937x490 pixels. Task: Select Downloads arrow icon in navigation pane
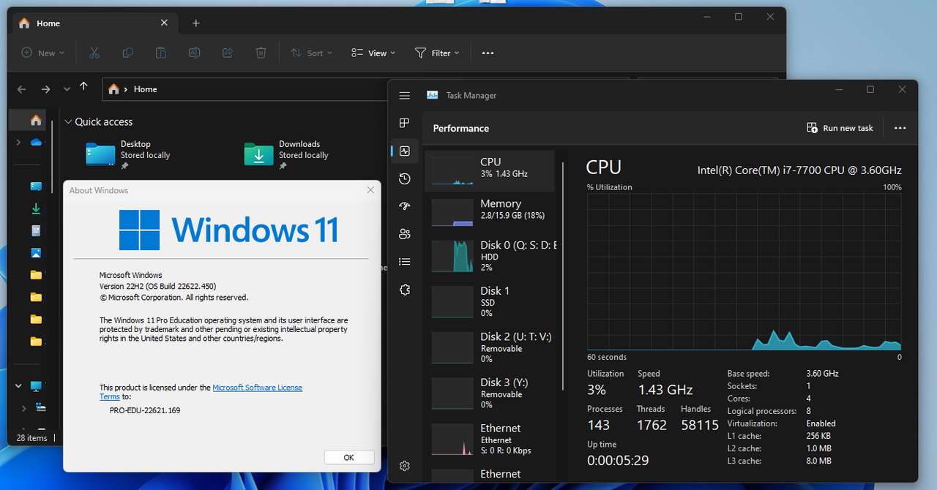tap(36, 209)
